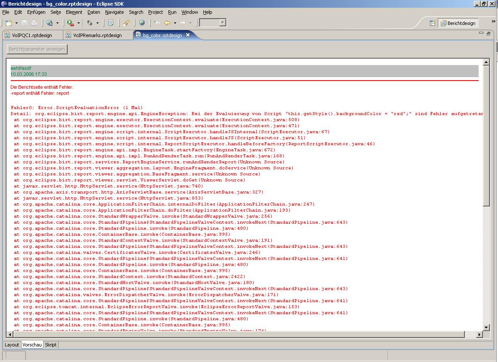
Task: Show hidden perspectives via chevron
Action: (x=494, y=22)
